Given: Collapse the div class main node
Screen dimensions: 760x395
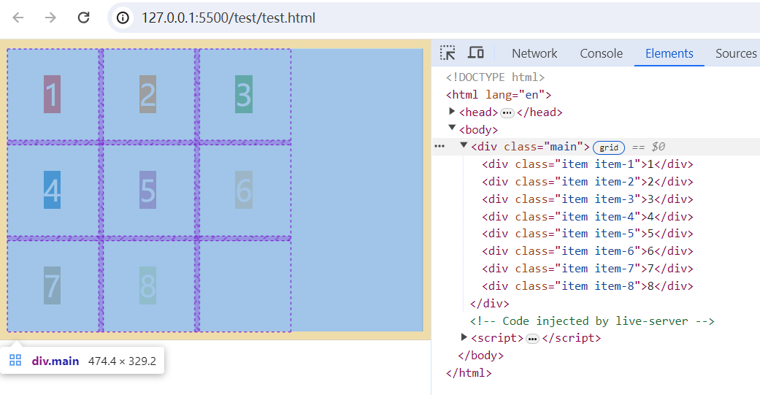Looking at the screenshot, I should pos(464,145).
